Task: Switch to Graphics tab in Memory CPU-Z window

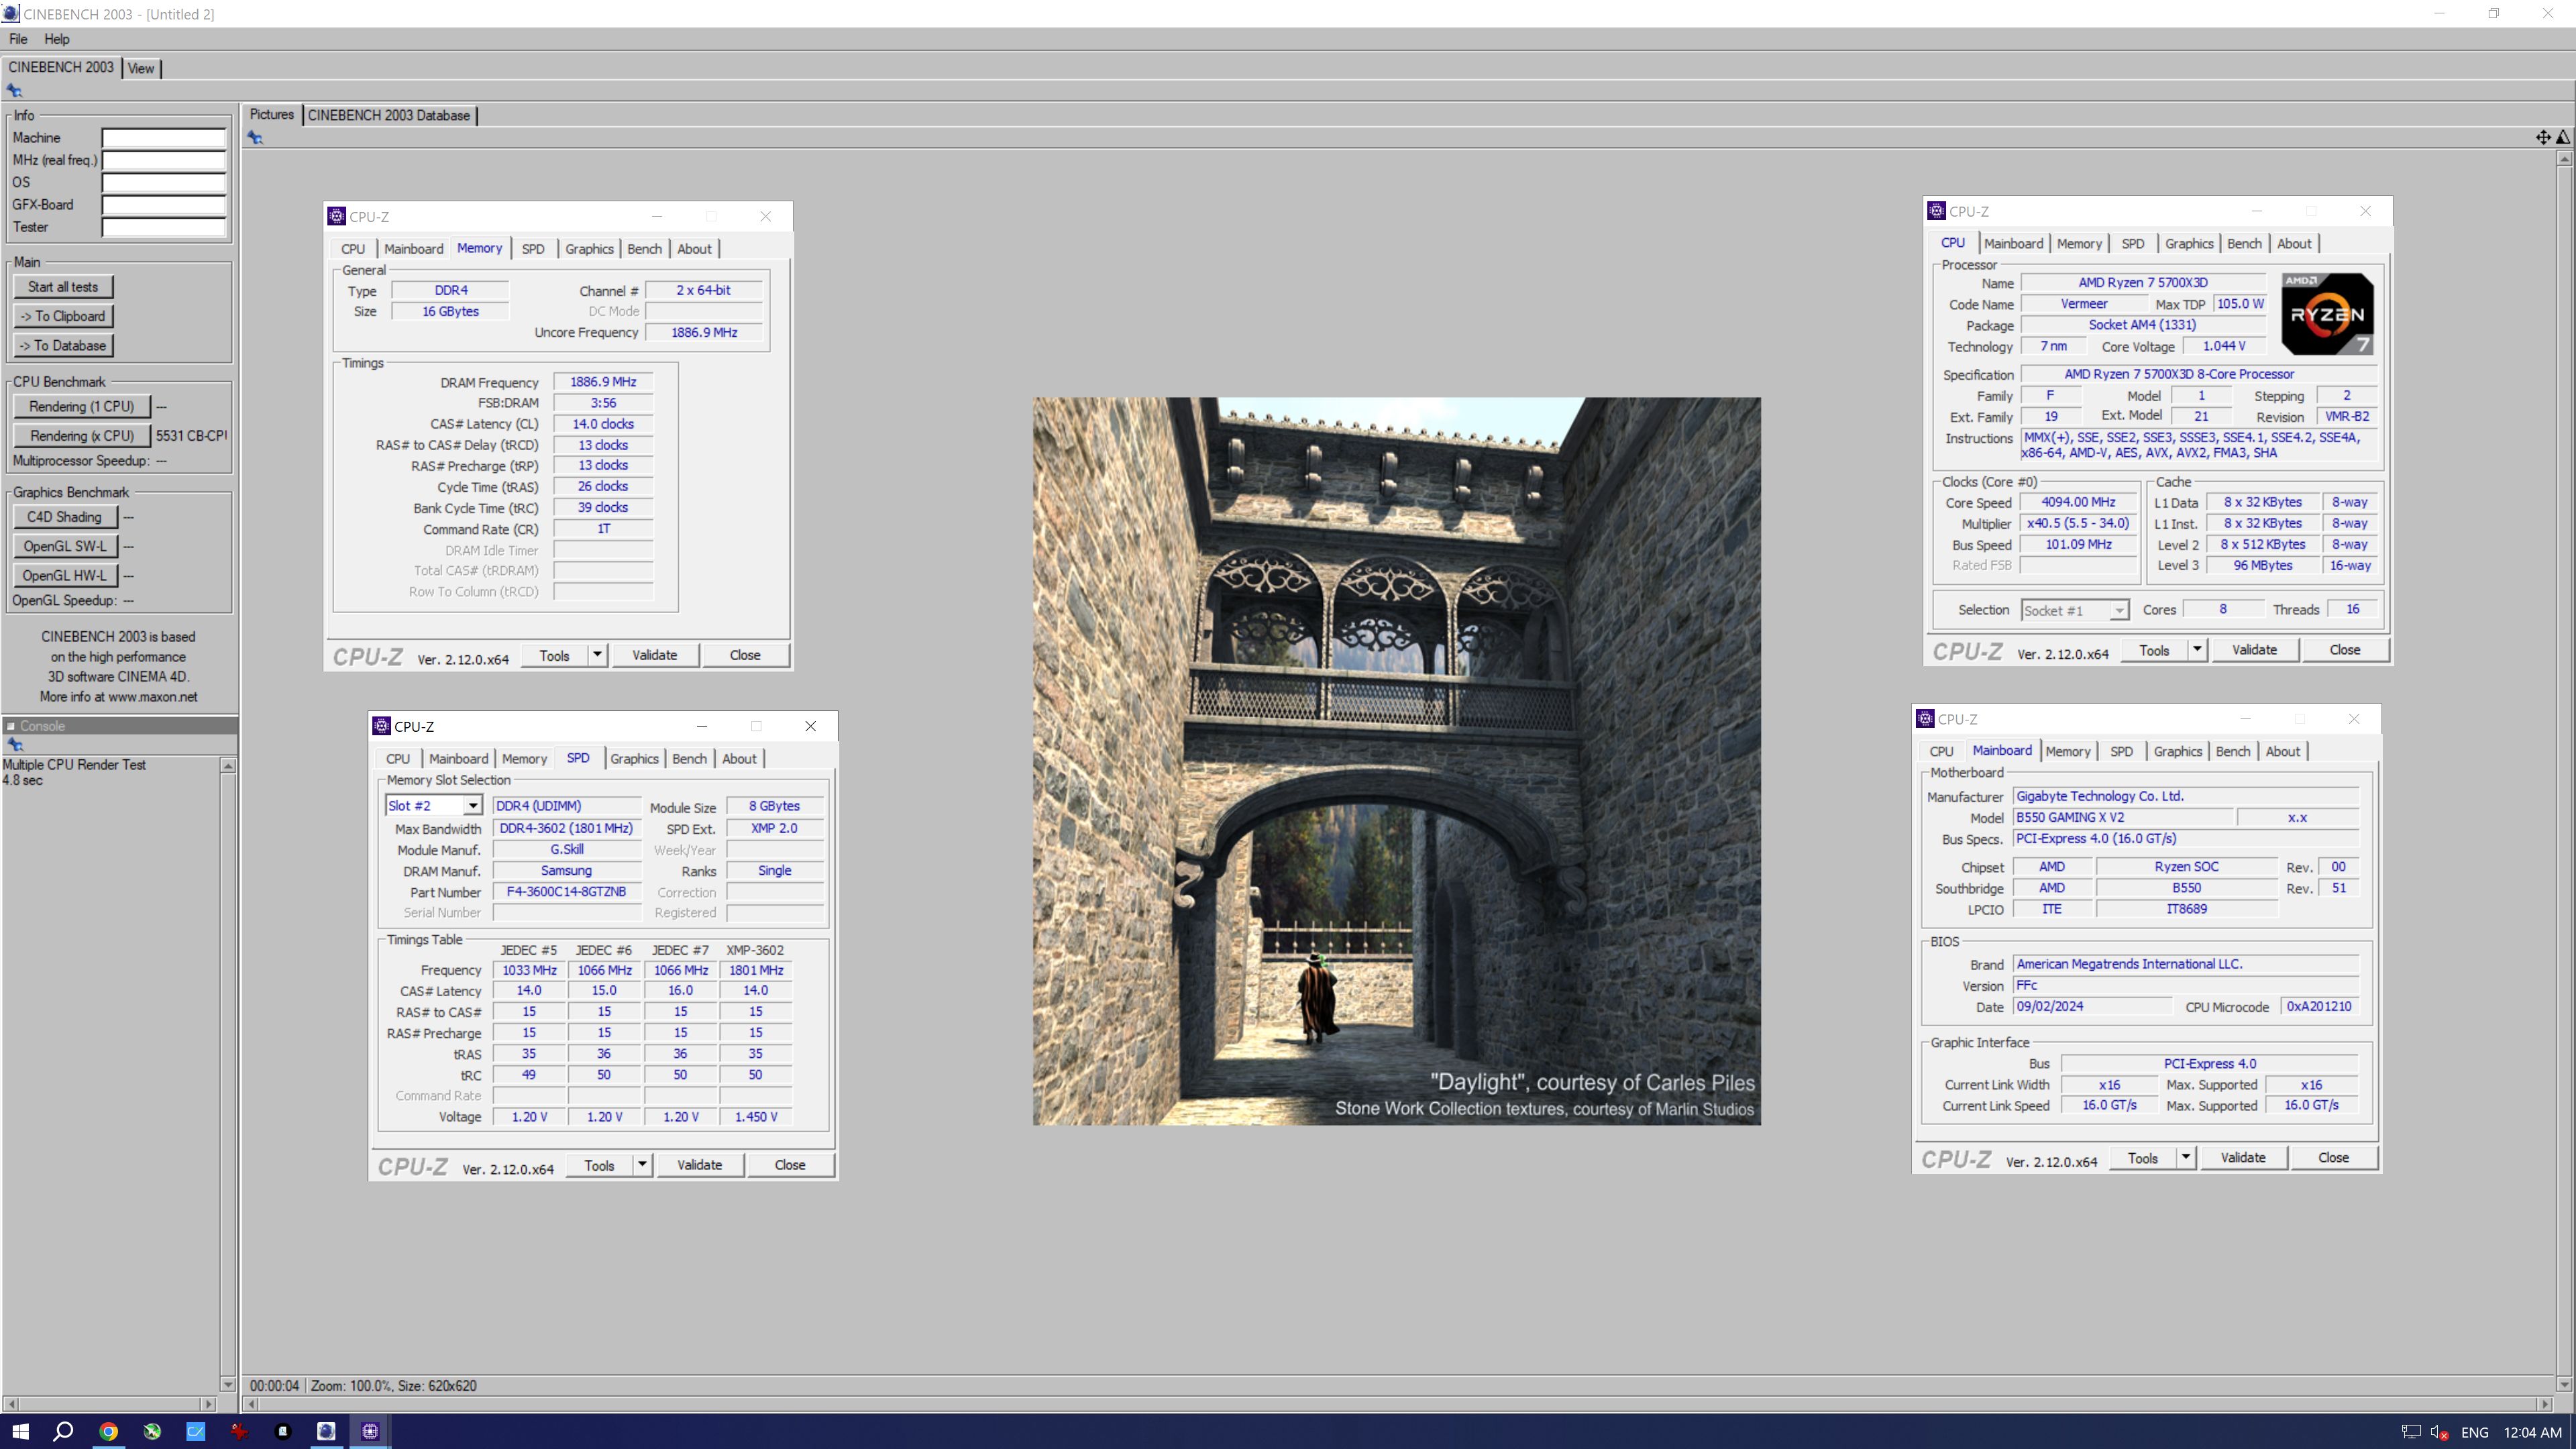Action: point(589,249)
